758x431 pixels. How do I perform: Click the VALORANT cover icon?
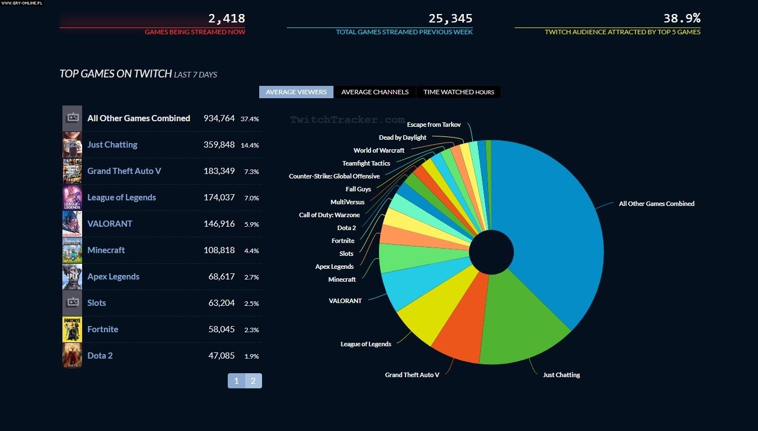pyautogui.click(x=72, y=224)
